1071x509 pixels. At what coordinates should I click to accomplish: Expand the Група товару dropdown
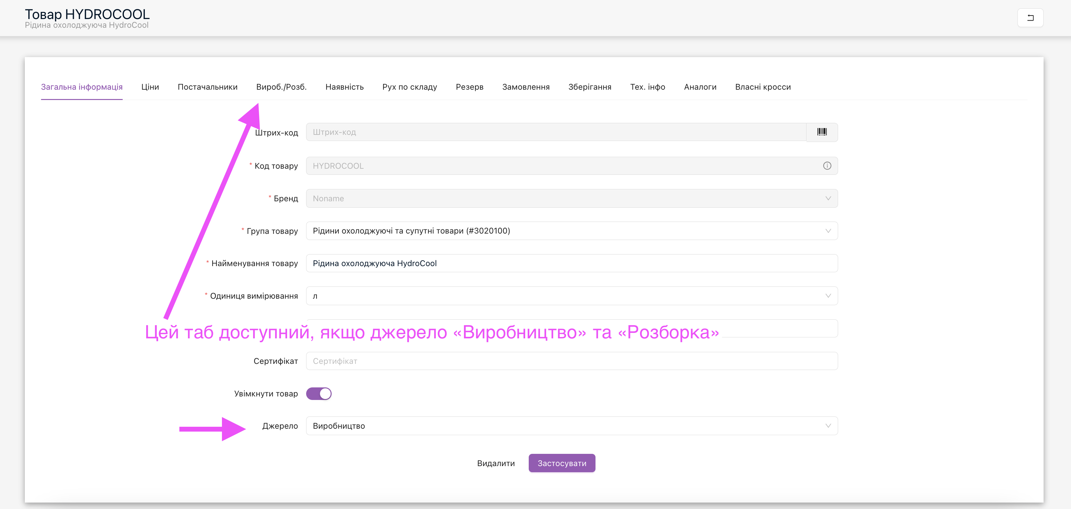(571, 231)
